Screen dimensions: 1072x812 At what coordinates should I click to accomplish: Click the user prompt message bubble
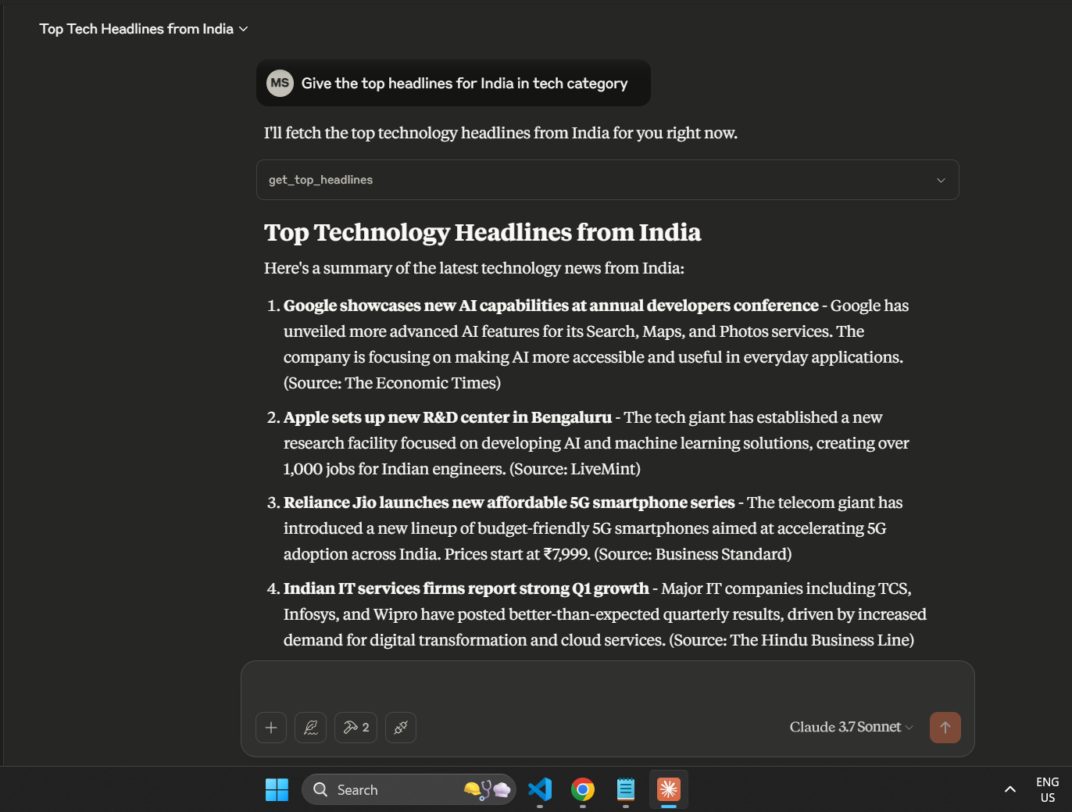click(x=453, y=83)
